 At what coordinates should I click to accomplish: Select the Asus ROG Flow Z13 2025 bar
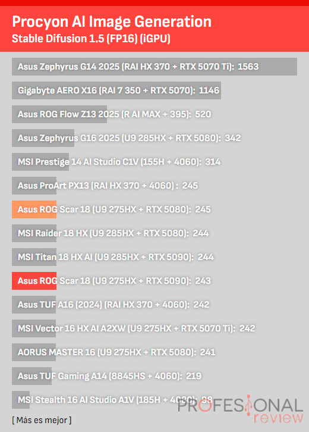click(x=59, y=114)
